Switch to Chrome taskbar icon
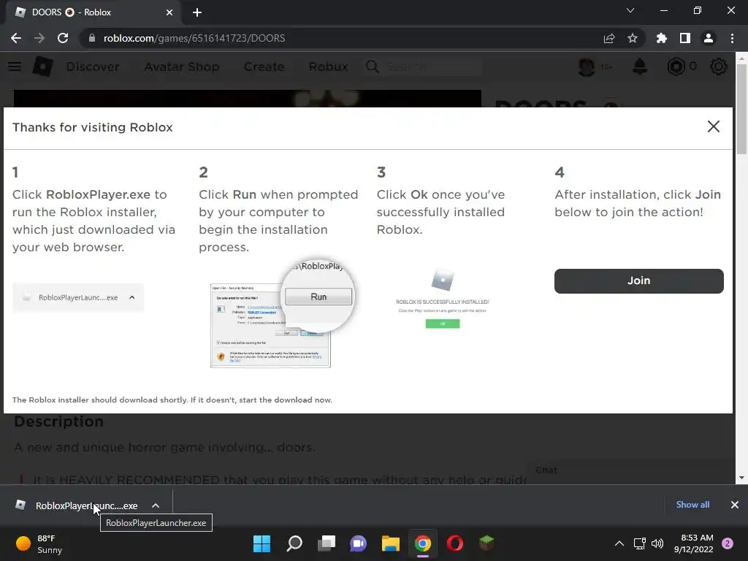 (x=423, y=543)
